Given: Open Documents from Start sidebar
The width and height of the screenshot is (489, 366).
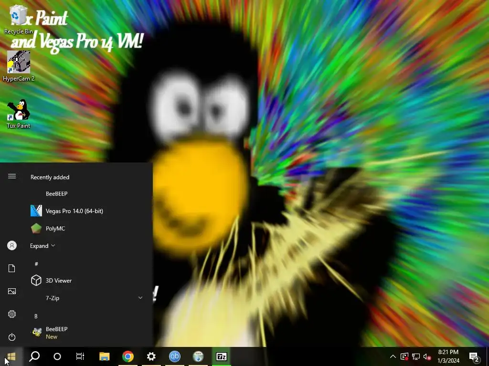Looking at the screenshot, I should point(12,268).
